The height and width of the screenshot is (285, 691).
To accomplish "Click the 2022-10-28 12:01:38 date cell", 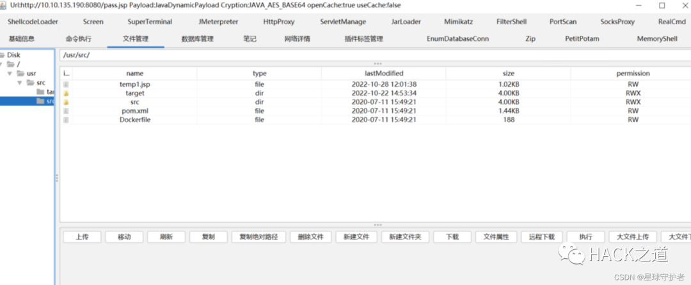I will coord(384,84).
